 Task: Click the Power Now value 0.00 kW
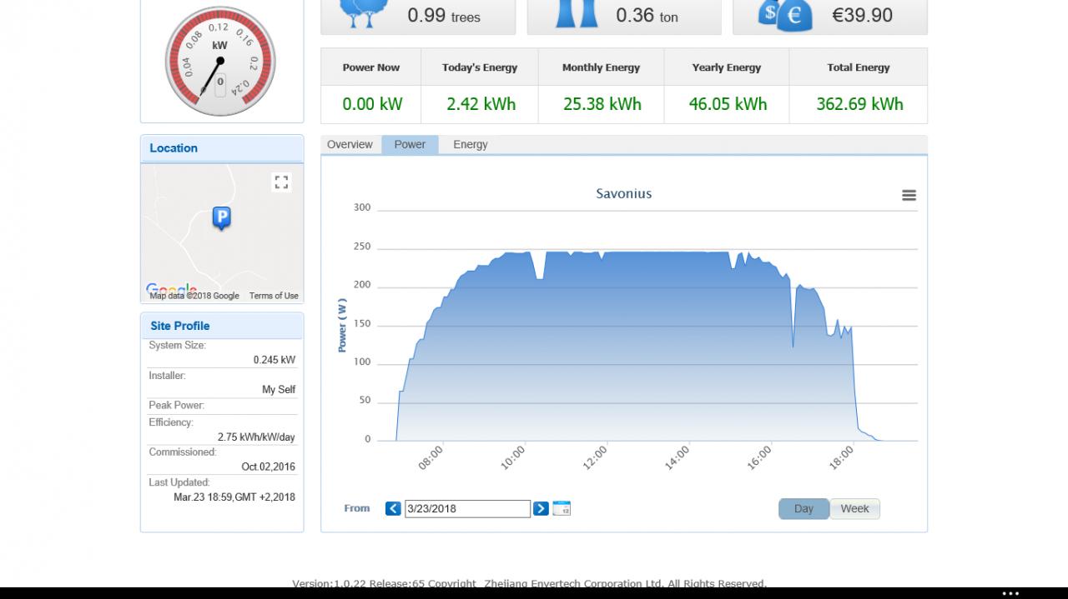click(x=372, y=104)
